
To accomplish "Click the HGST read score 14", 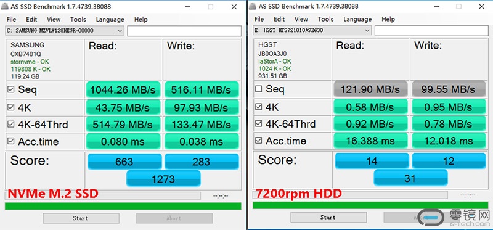I will tap(372, 161).
